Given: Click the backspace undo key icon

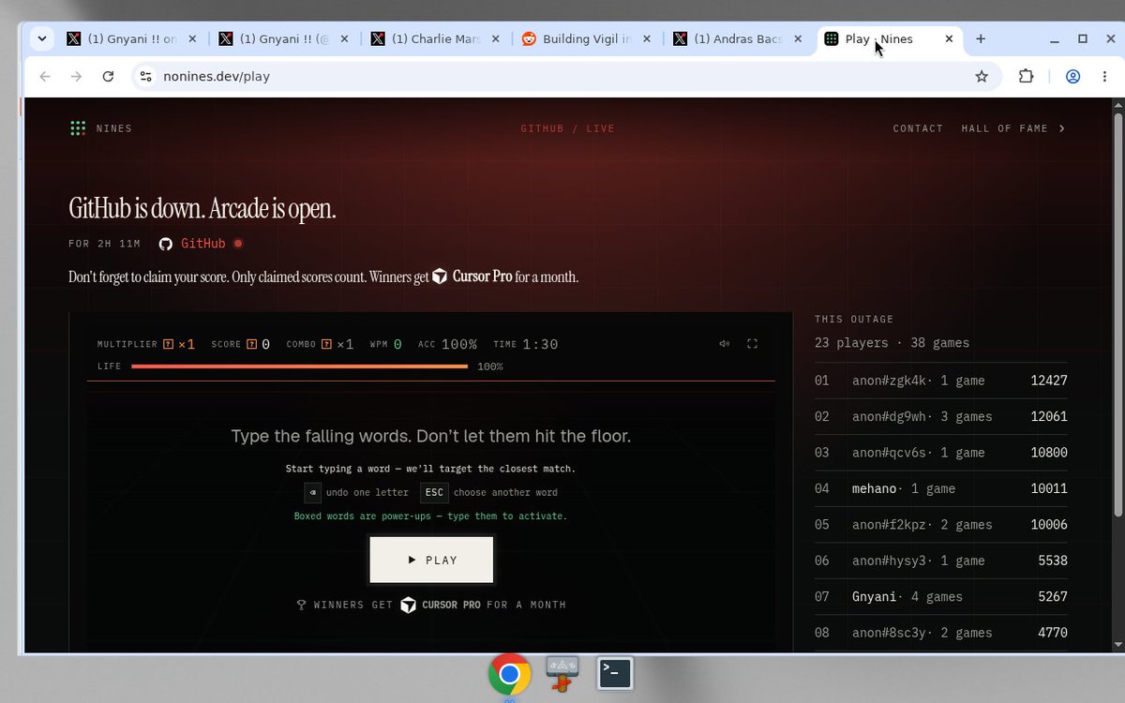Looking at the screenshot, I should pyautogui.click(x=313, y=492).
